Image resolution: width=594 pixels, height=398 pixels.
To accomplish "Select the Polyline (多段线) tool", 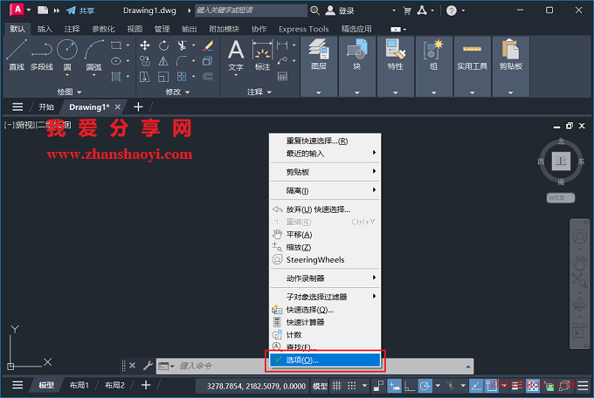I will 42,55.
